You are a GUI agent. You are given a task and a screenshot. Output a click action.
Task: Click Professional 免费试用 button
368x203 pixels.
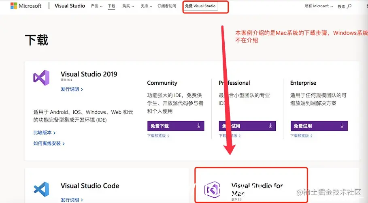(247, 126)
